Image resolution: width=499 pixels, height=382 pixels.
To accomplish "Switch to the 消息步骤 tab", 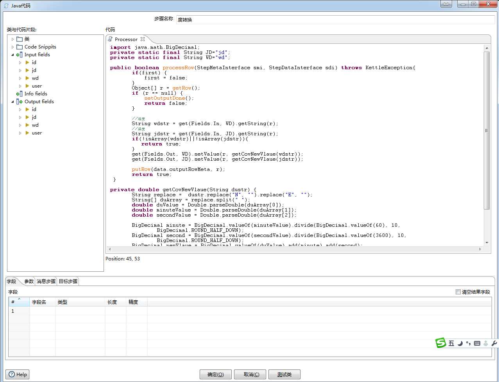I will (x=46, y=282).
